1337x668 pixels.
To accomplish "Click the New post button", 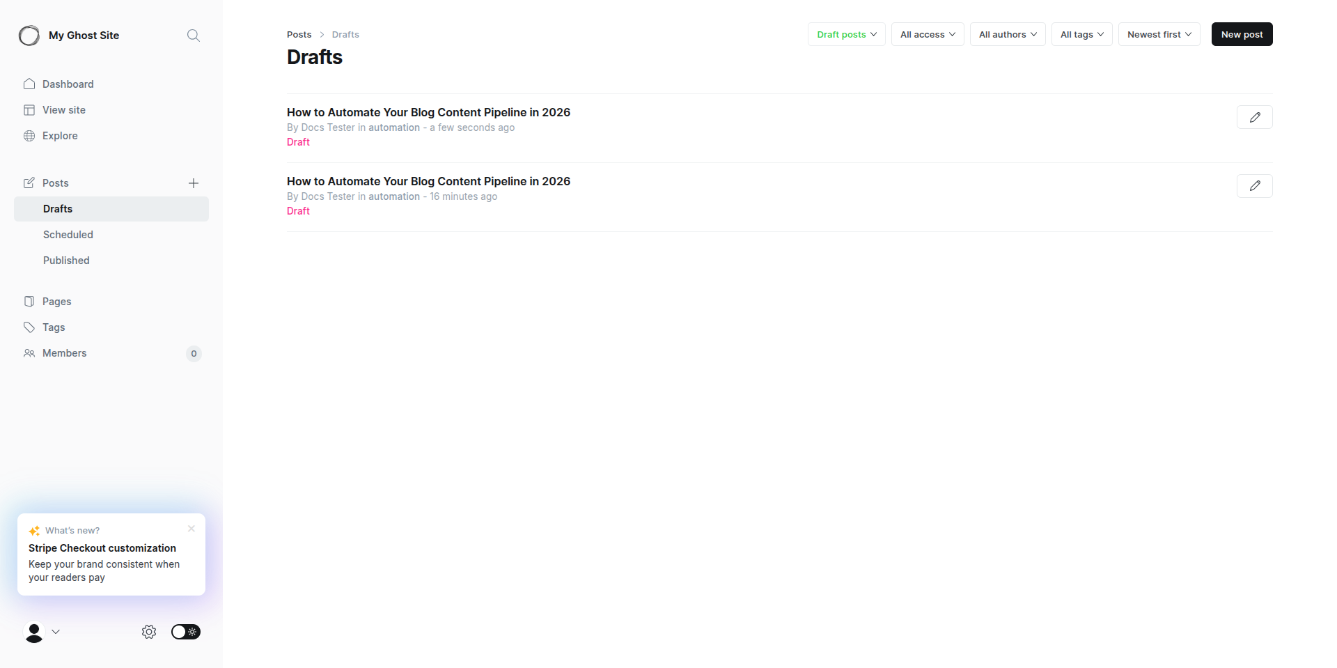I will 1242,34.
